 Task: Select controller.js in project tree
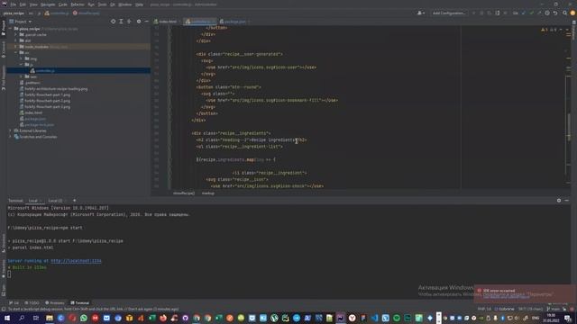tap(45, 70)
